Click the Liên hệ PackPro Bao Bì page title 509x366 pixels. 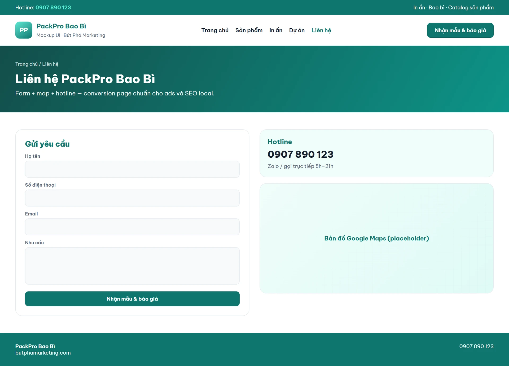click(85, 79)
